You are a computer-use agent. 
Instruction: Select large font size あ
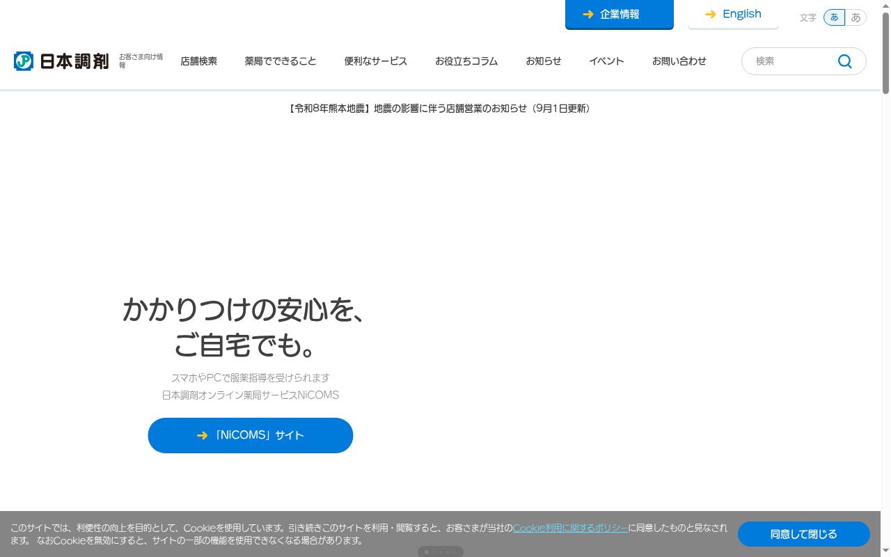click(x=856, y=17)
